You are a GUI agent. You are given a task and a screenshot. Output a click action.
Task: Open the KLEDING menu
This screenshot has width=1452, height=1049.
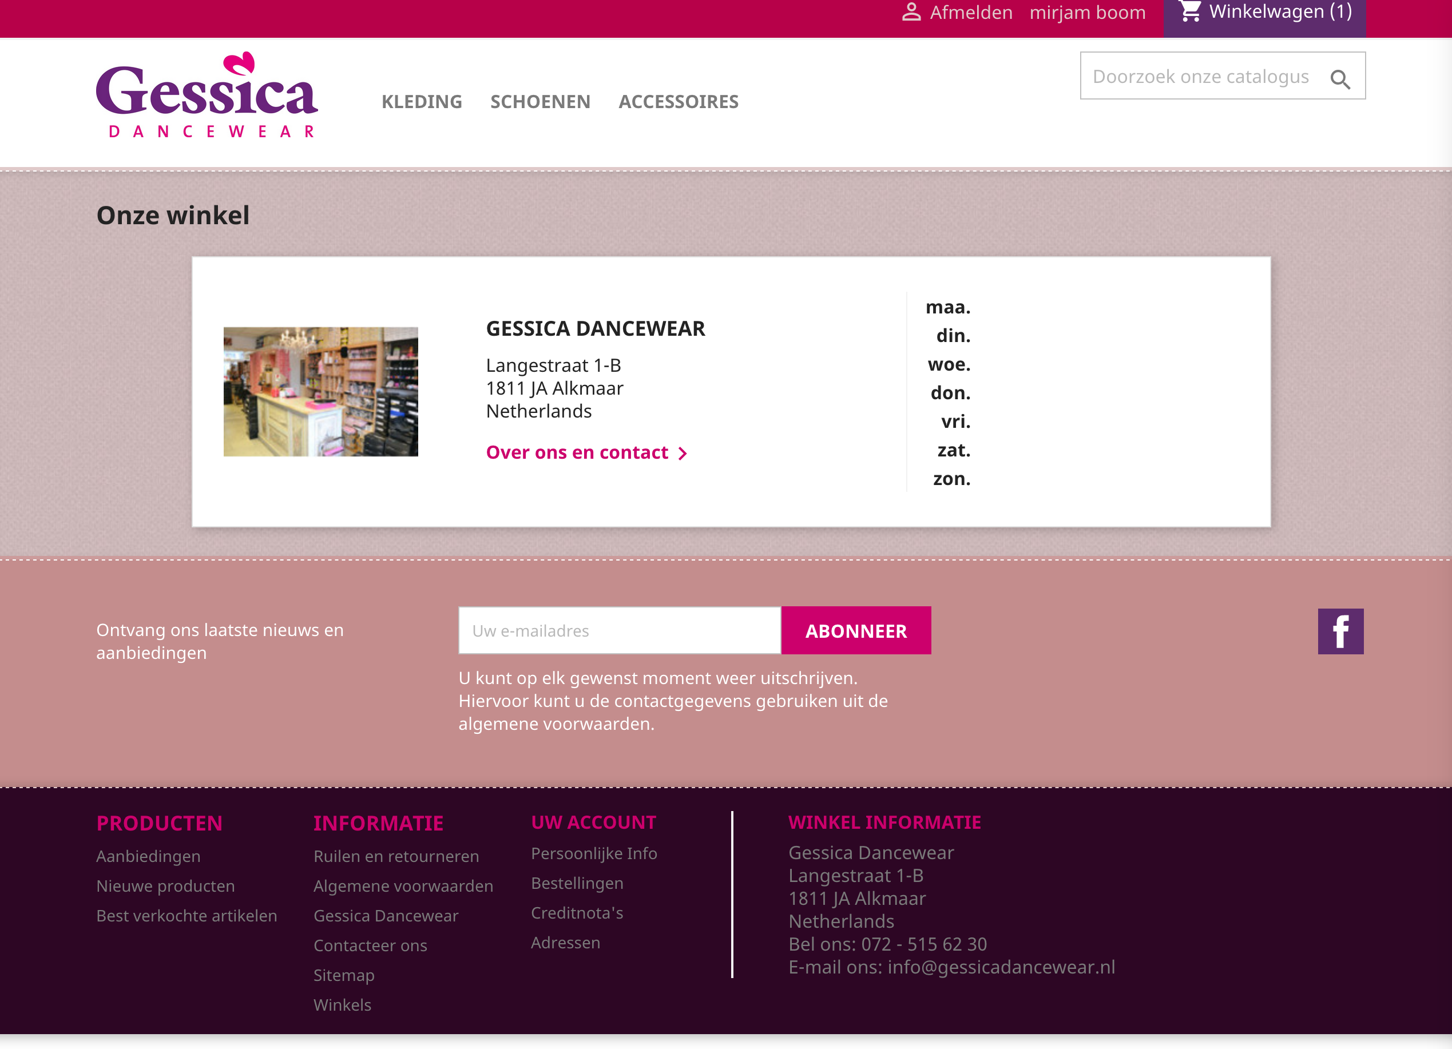(421, 101)
